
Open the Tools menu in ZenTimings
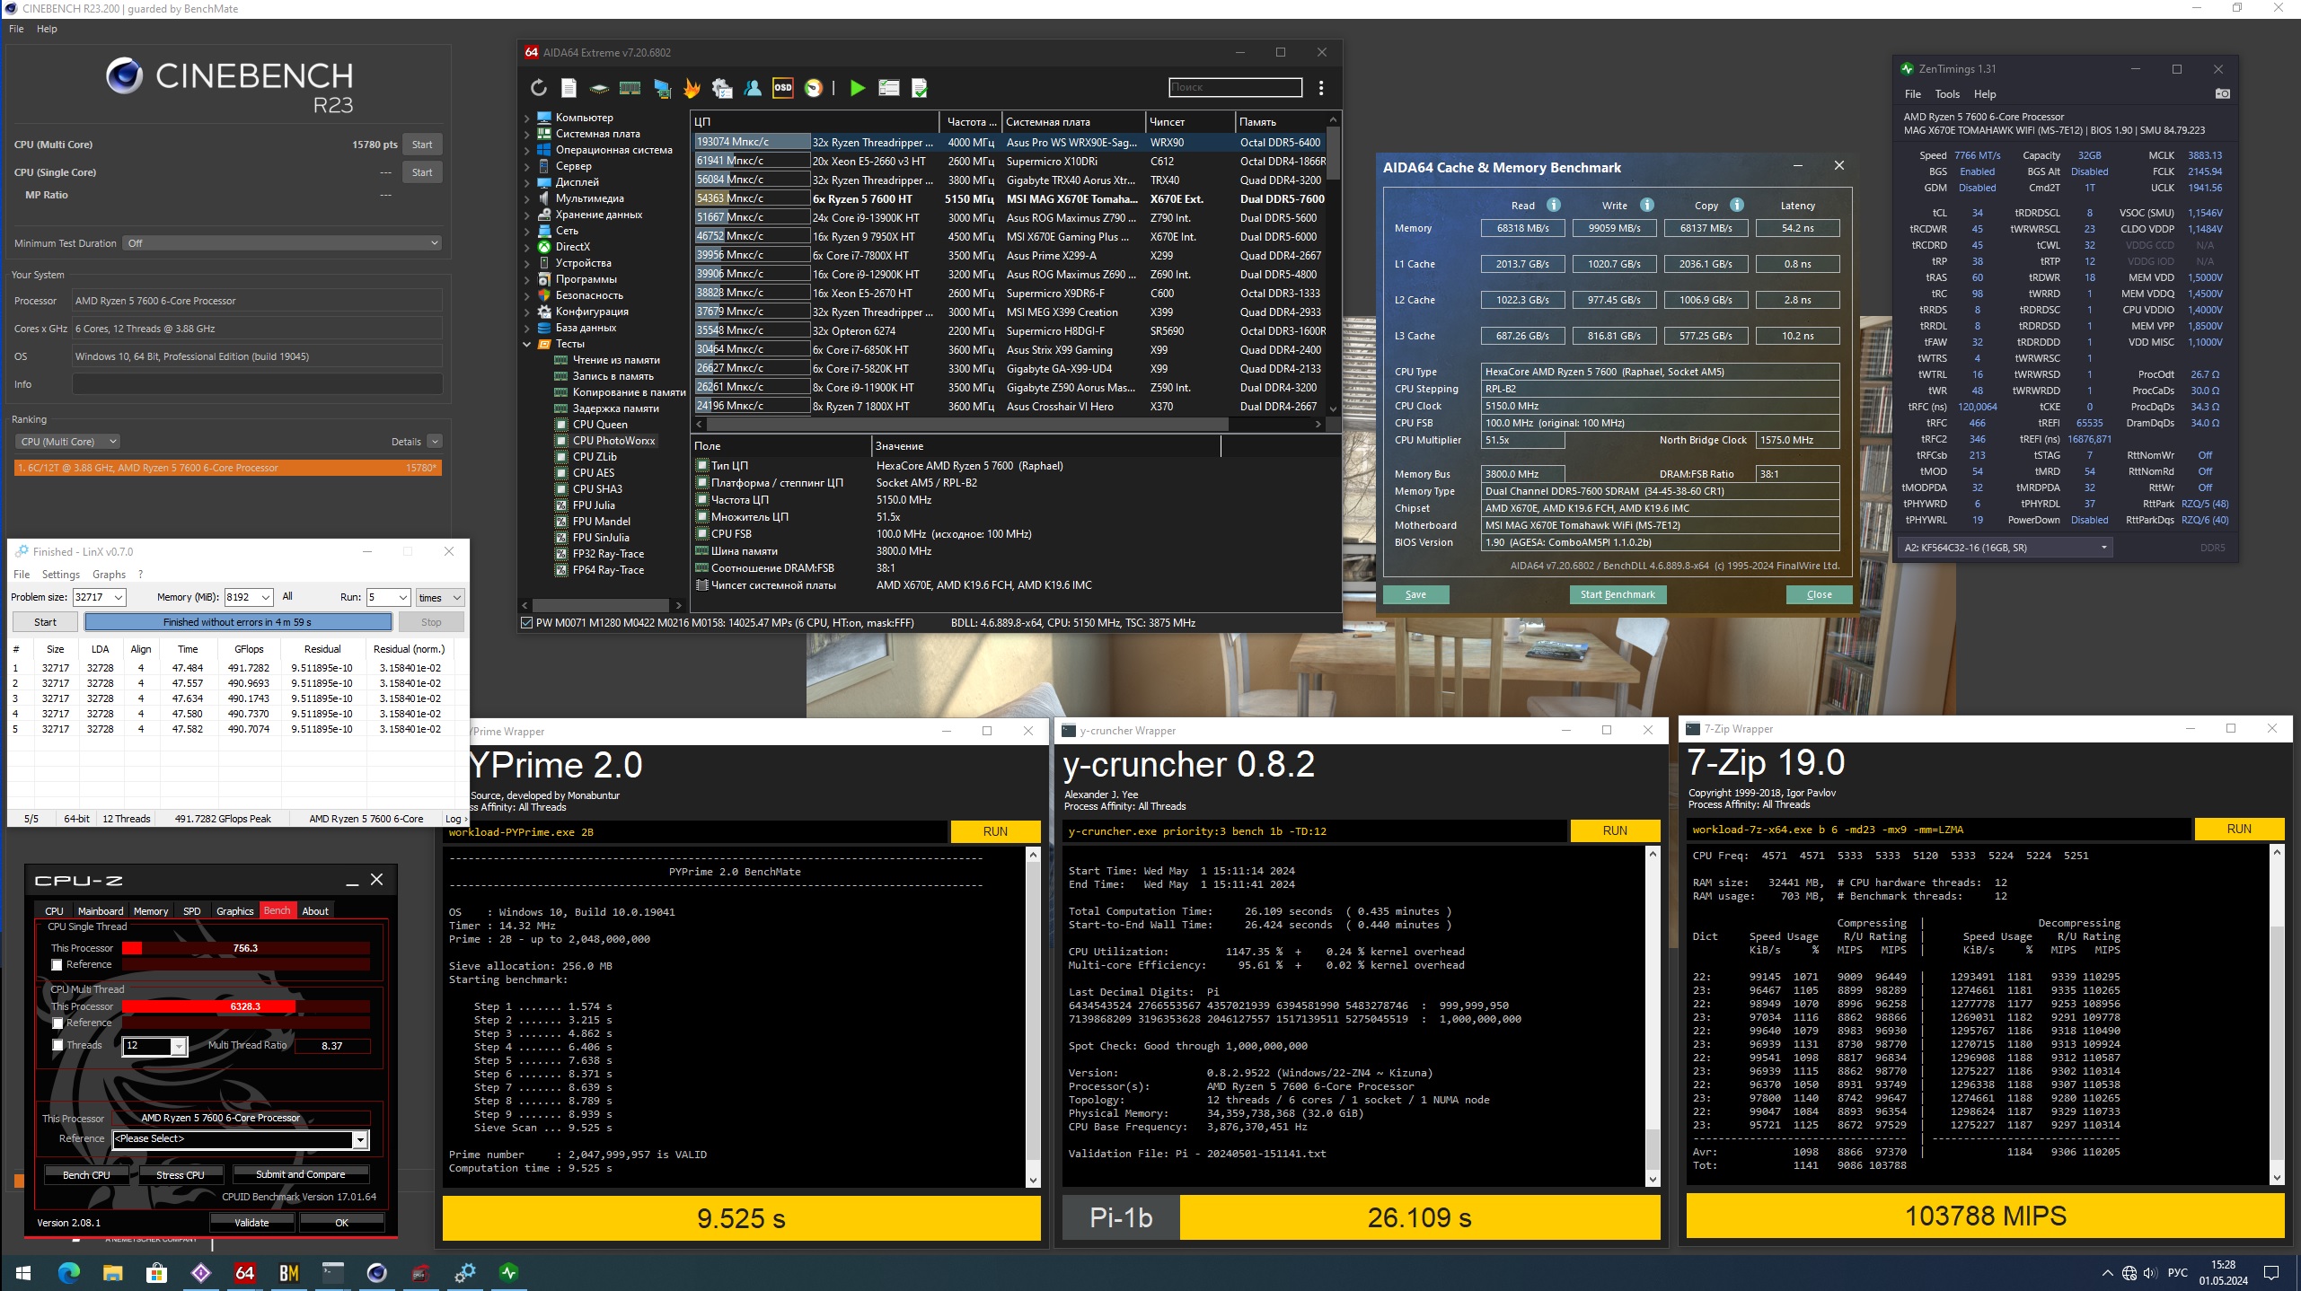click(x=1946, y=94)
